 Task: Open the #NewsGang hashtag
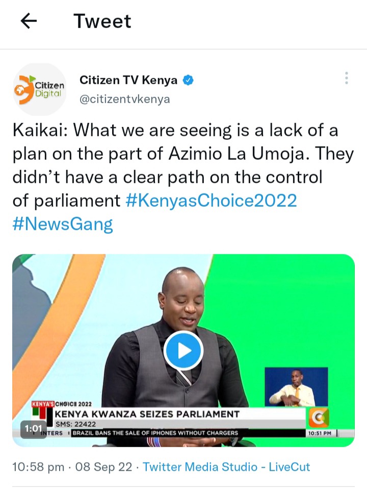[63, 224]
